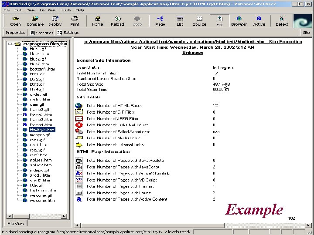Select bottomfr.htm in the tree

(42, 69)
